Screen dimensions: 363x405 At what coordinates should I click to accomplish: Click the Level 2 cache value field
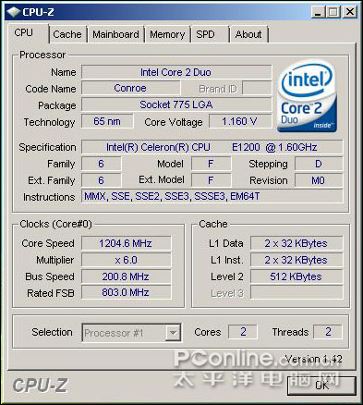coord(296,276)
